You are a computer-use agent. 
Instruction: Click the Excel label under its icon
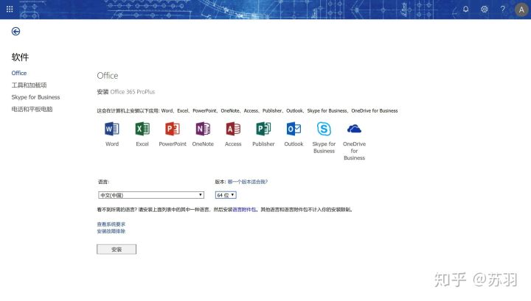142,144
